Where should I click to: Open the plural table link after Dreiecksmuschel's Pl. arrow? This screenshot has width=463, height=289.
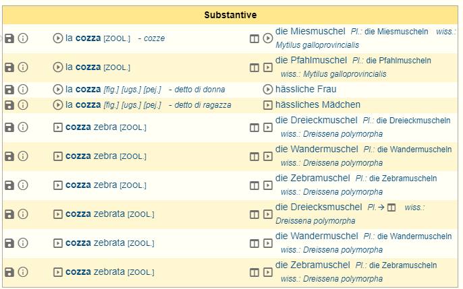point(391,207)
